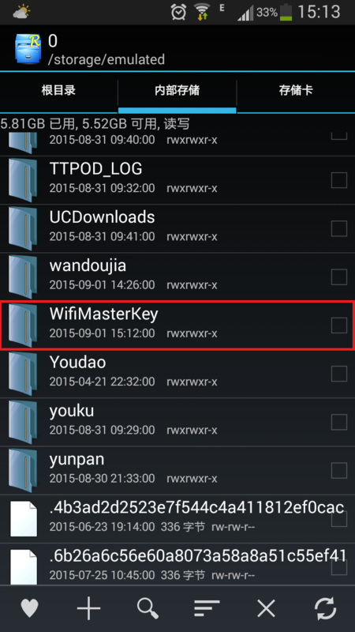Viewport: 355px width, 632px height.
Task: Open the youku folder
Action: click(x=177, y=422)
